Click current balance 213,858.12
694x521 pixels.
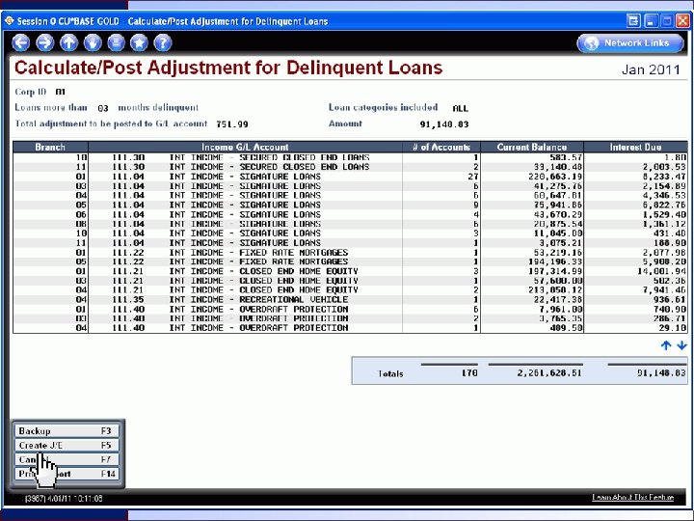coord(555,290)
